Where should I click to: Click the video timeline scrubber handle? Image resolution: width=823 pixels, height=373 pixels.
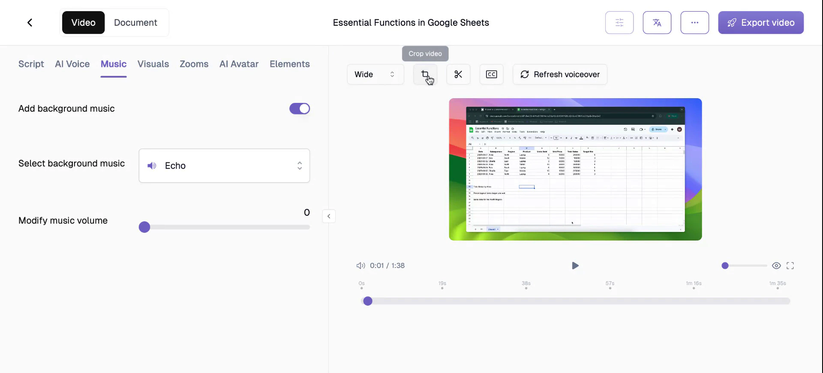click(x=368, y=301)
